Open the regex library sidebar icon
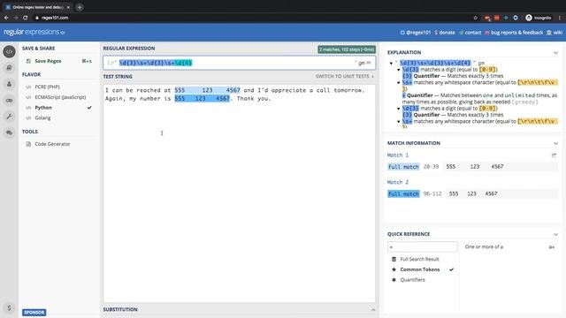 click(x=10, y=68)
